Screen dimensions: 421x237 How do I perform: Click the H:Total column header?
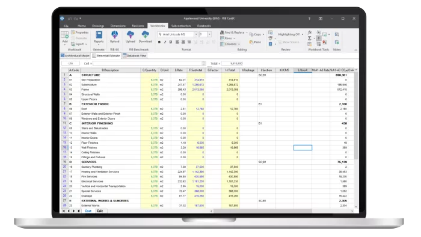coord(230,70)
